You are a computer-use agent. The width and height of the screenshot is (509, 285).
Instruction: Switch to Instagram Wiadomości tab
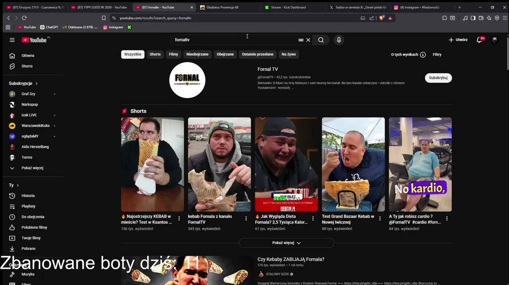[422, 7]
